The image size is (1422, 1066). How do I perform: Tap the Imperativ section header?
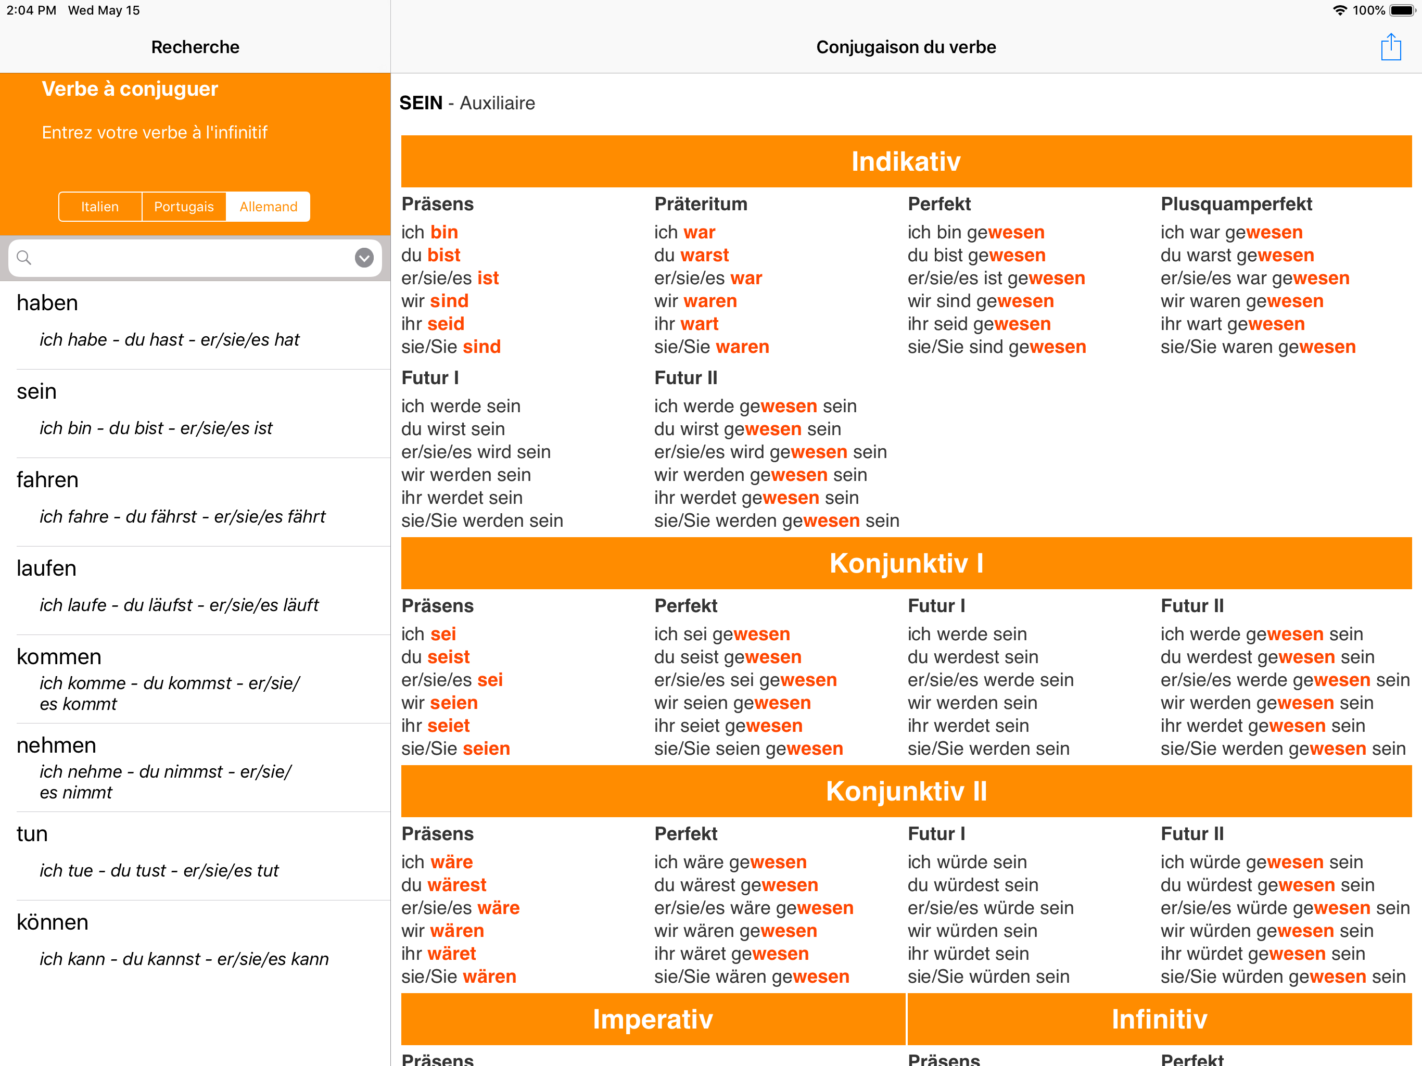[653, 1019]
